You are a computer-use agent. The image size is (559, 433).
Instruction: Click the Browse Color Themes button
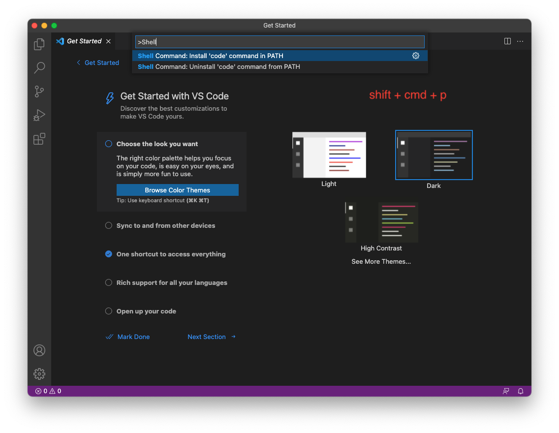(x=178, y=190)
